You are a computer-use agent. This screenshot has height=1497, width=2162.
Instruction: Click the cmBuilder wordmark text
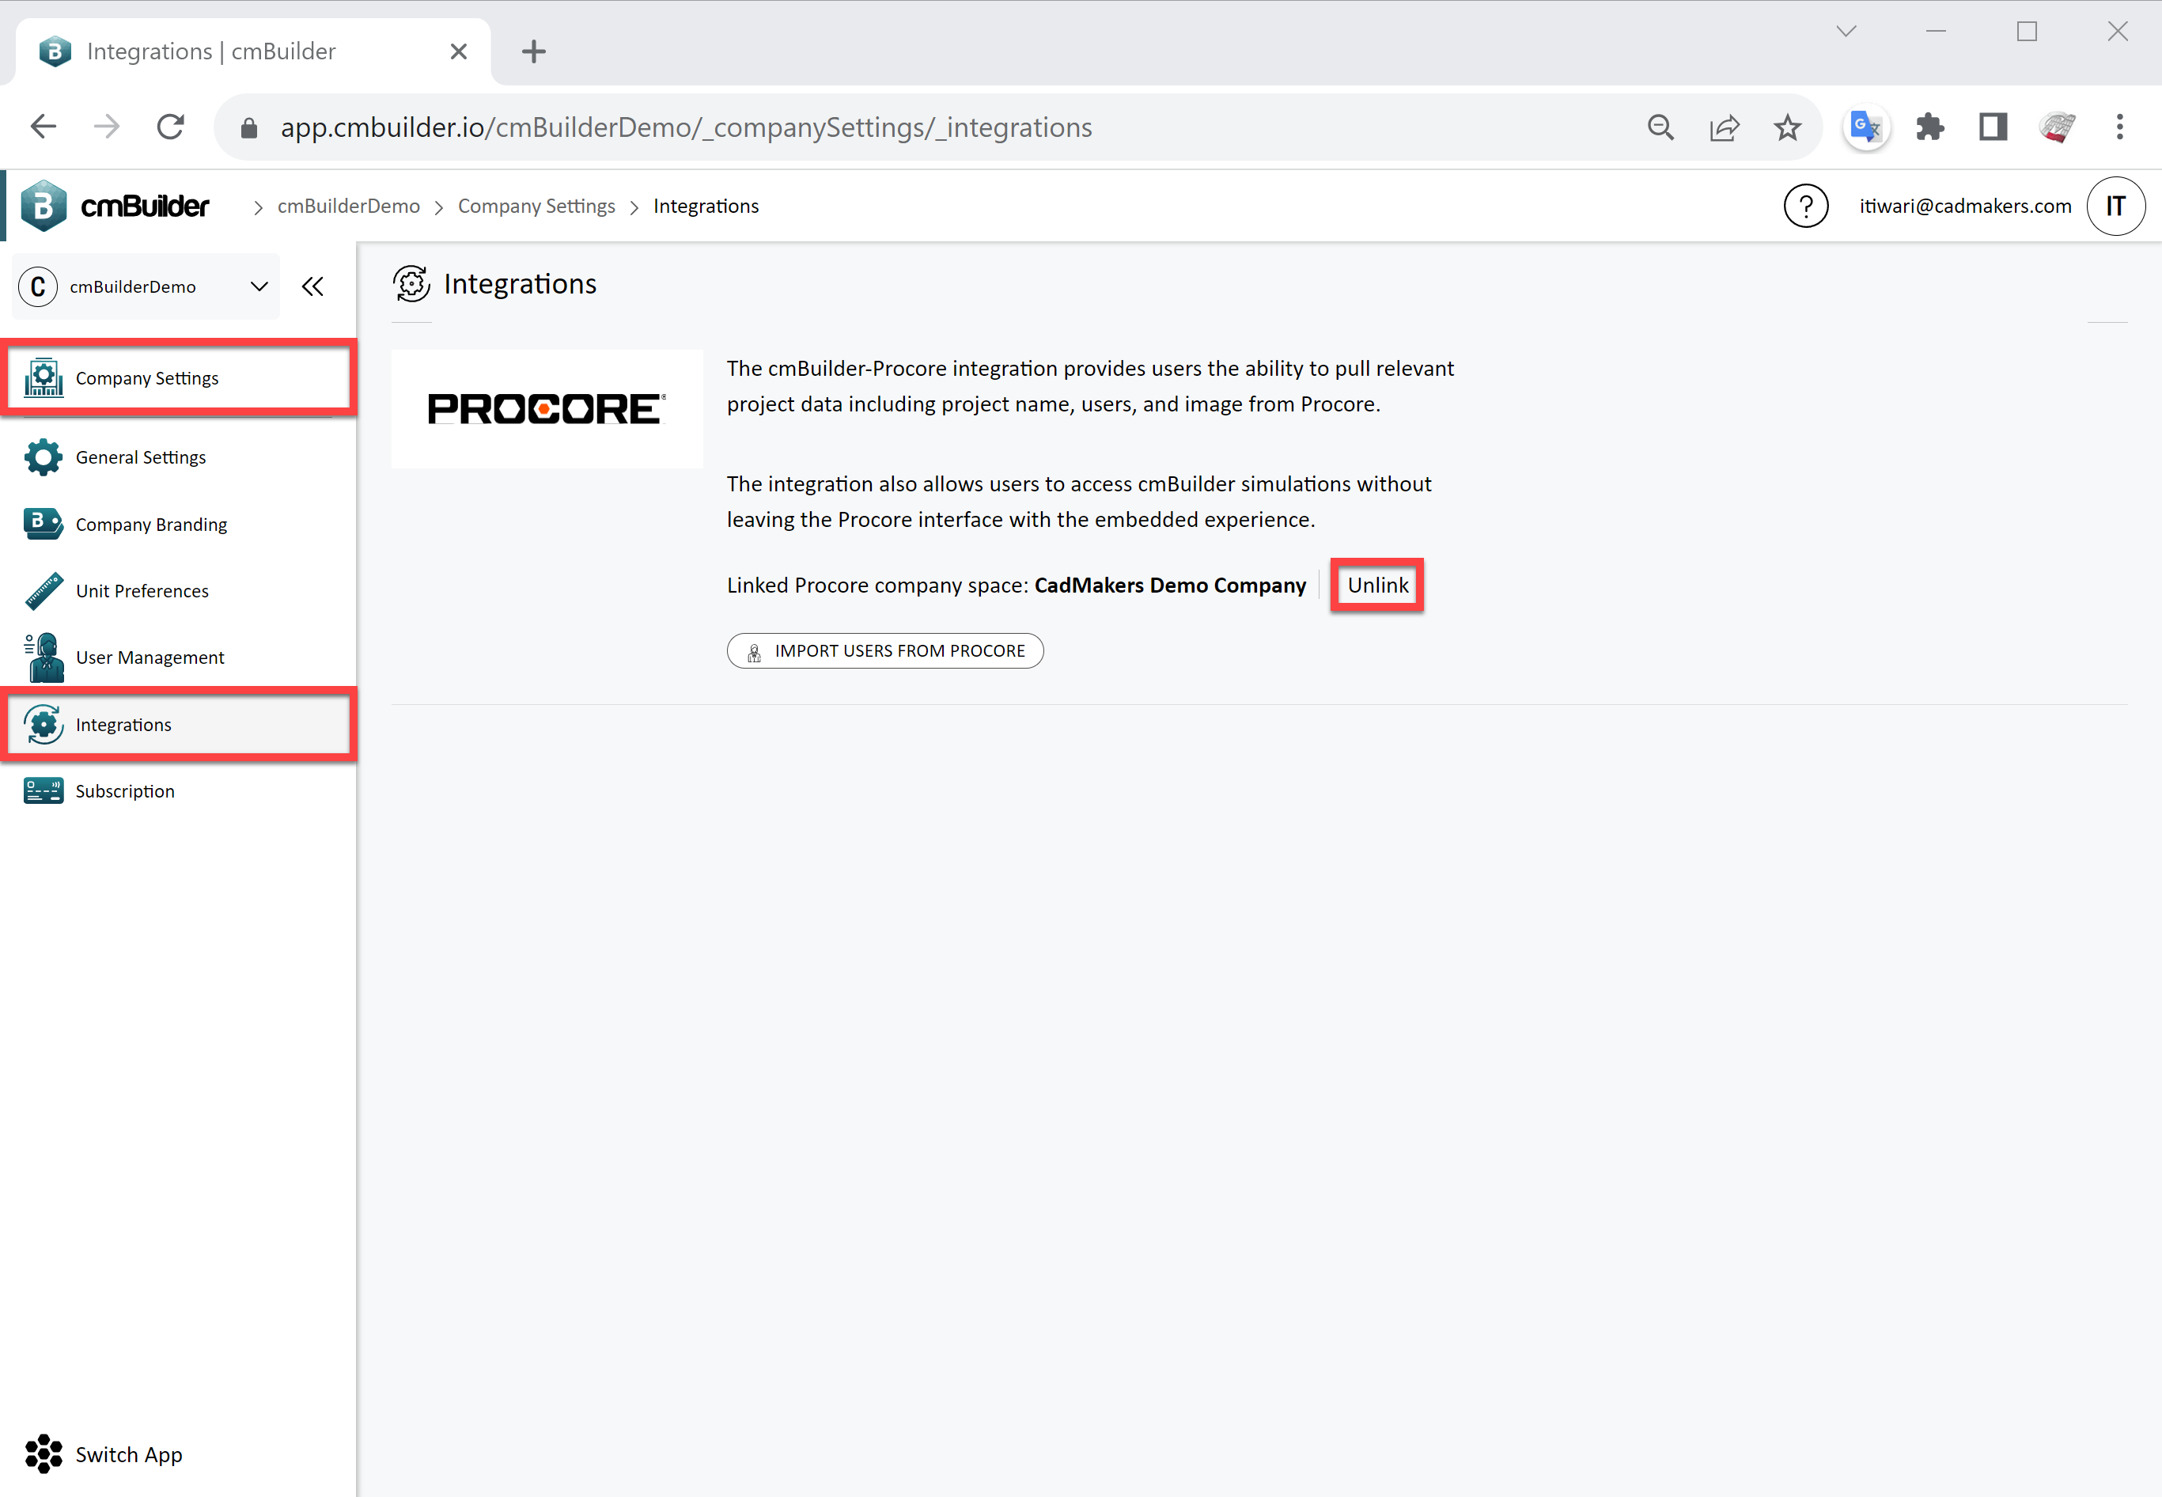[146, 207]
